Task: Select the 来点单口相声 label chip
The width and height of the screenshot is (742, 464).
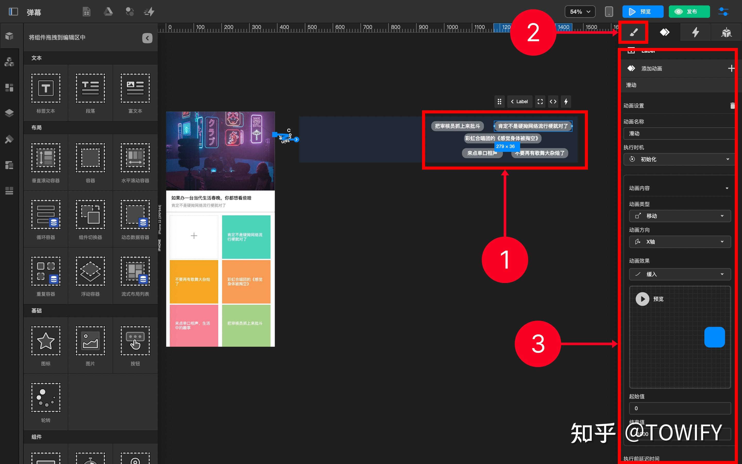Action: [482, 153]
